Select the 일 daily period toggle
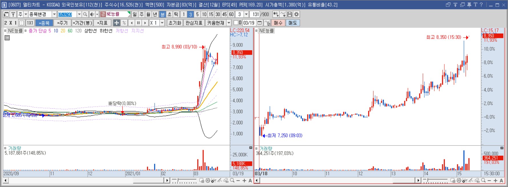This screenshot has height=187, width=508. click(x=135, y=14)
